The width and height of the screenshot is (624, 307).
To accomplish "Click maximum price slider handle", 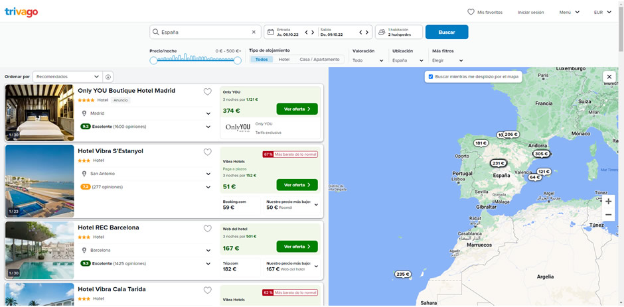I will point(238,60).
